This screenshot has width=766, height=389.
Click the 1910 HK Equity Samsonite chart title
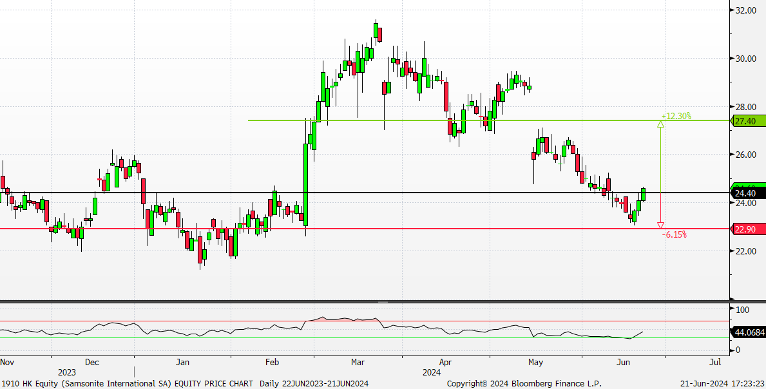[x=126, y=384]
